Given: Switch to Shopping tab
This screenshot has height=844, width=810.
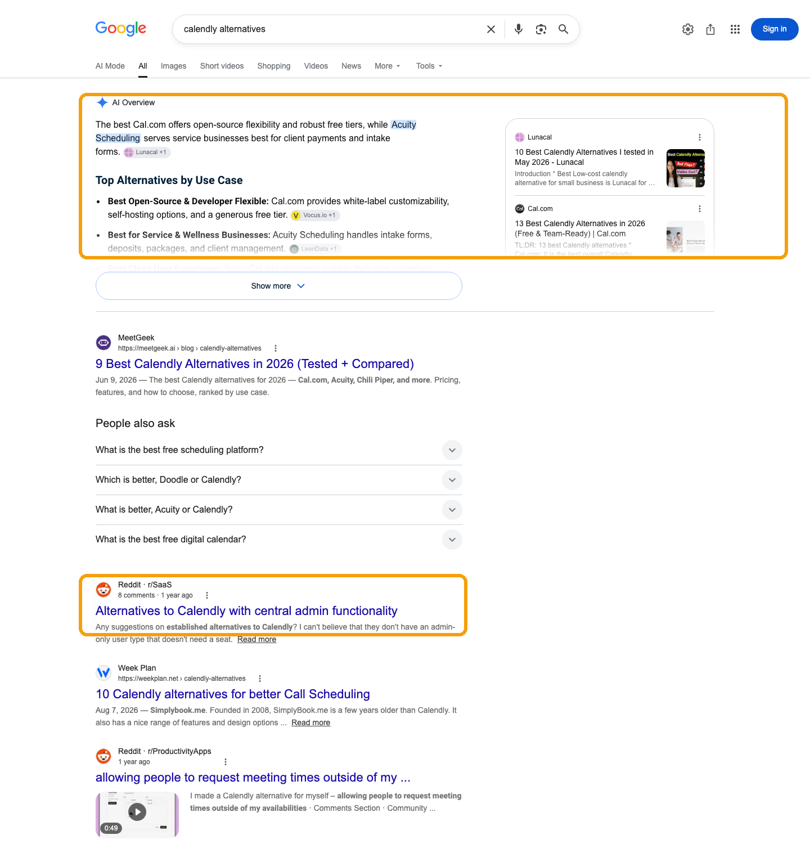Looking at the screenshot, I should pos(274,66).
